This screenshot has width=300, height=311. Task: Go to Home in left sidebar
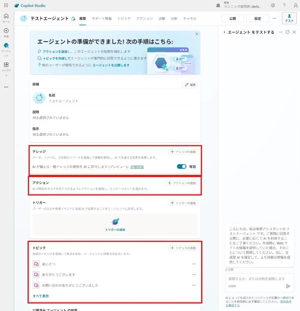point(6,18)
